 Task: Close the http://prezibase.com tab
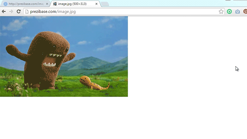point(47,4)
